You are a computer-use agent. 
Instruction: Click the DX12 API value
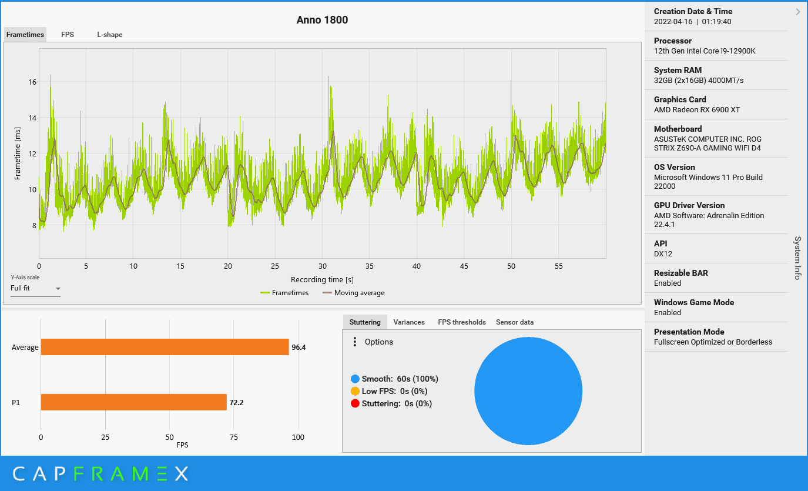[663, 254]
